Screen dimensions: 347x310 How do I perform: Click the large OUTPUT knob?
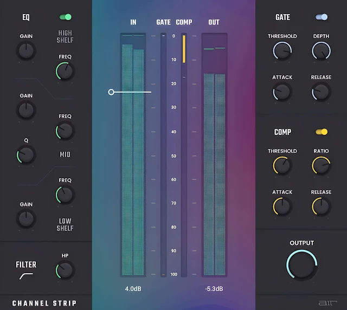[302, 265]
